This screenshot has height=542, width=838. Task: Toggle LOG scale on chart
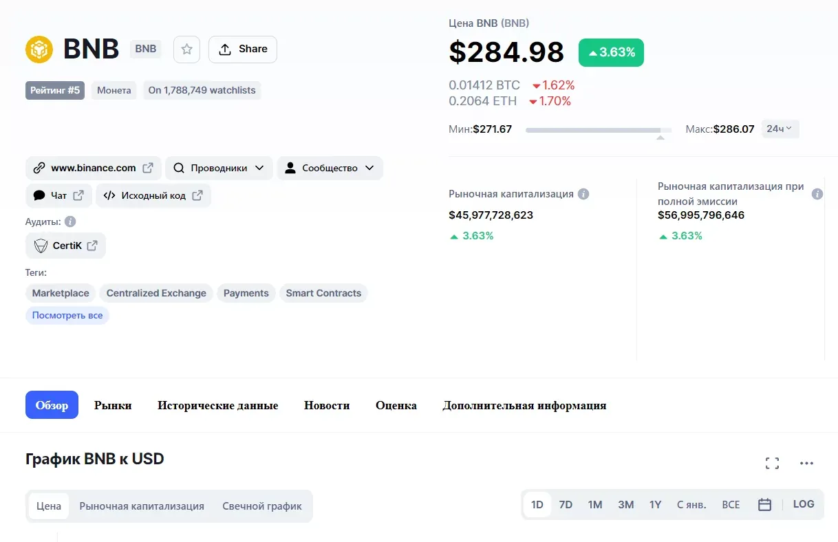coord(804,504)
